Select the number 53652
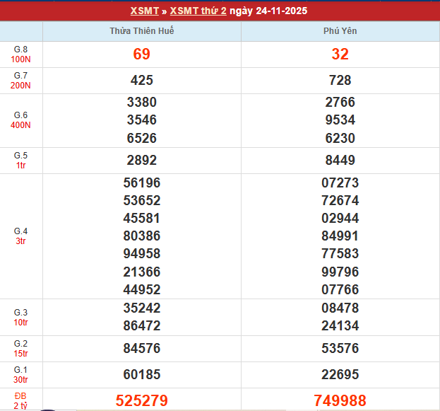440x411 pixels. coord(142,200)
